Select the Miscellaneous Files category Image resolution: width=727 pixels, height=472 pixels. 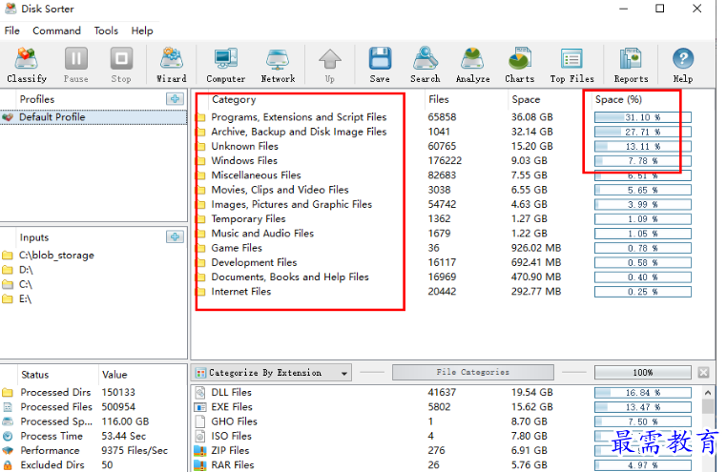256,175
